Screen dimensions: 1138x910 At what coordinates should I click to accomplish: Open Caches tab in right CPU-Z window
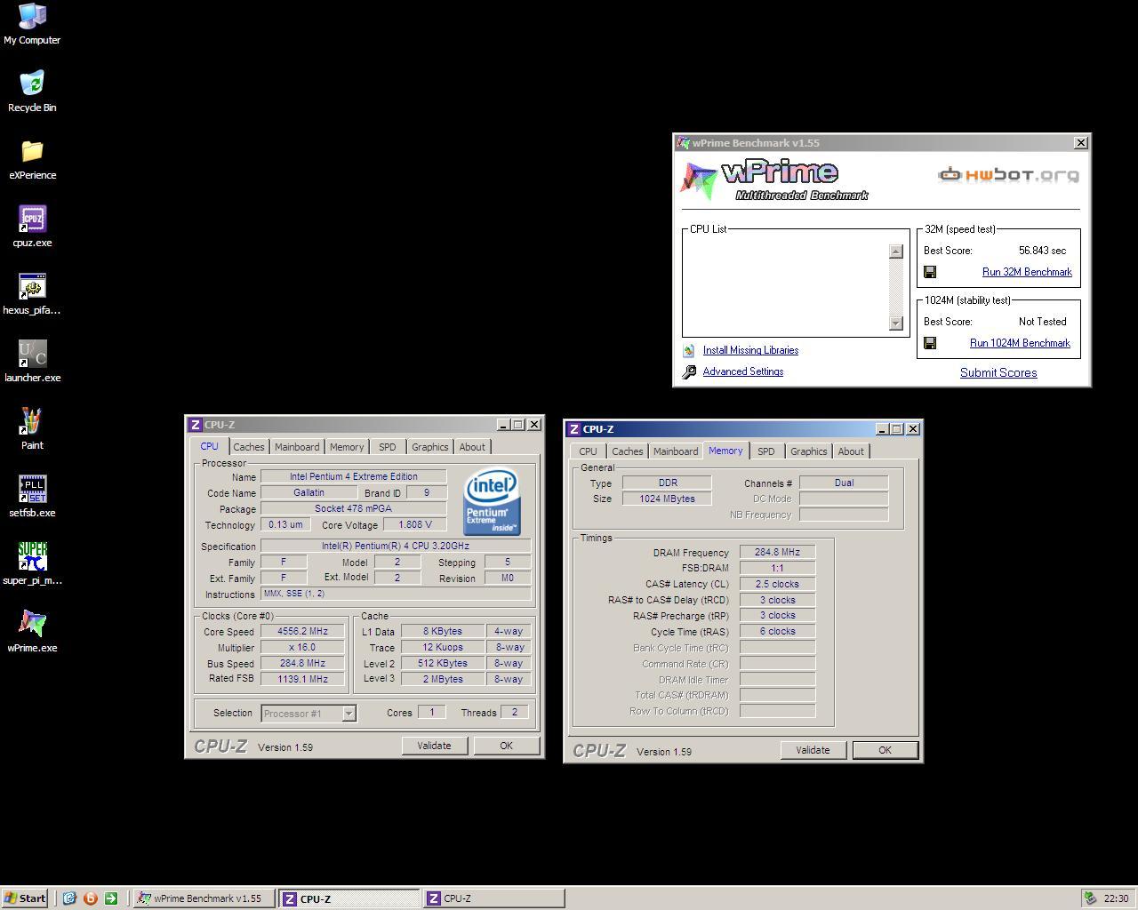[628, 451]
